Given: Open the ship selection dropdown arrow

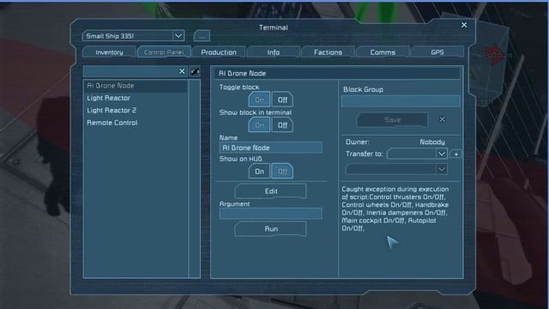Looking at the screenshot, I should (178, 36).
